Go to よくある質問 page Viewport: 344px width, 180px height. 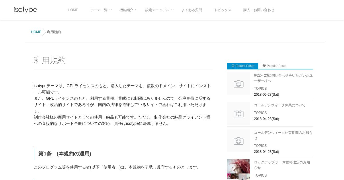pos(192,10)
